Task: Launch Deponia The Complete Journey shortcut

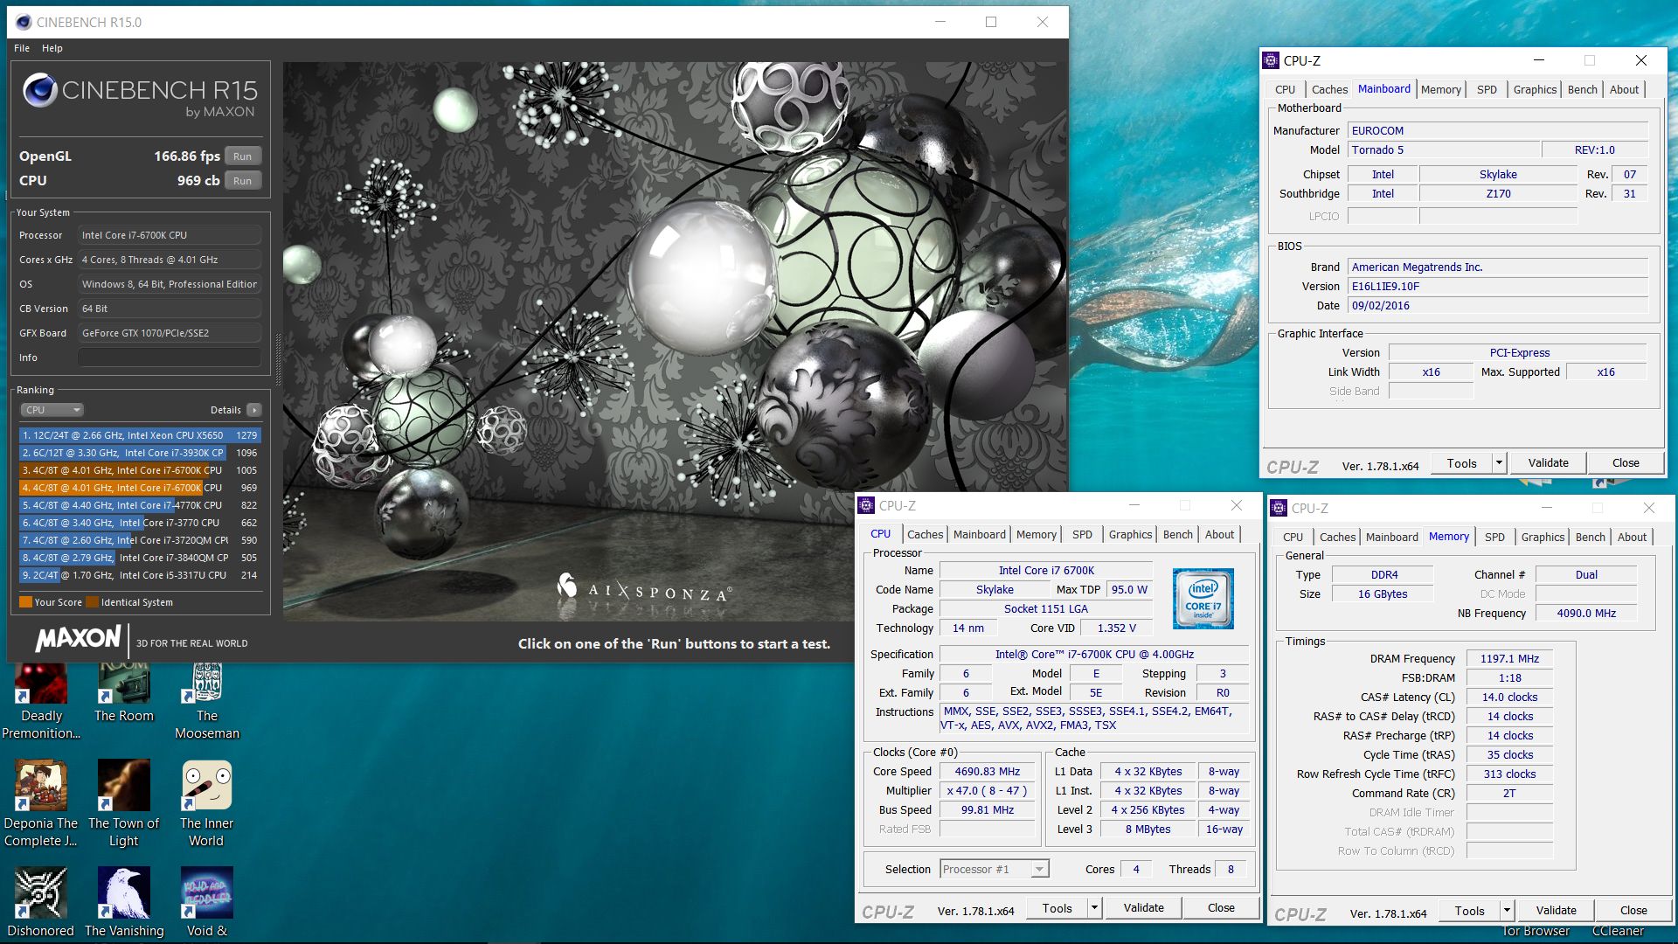Action: 41,804
